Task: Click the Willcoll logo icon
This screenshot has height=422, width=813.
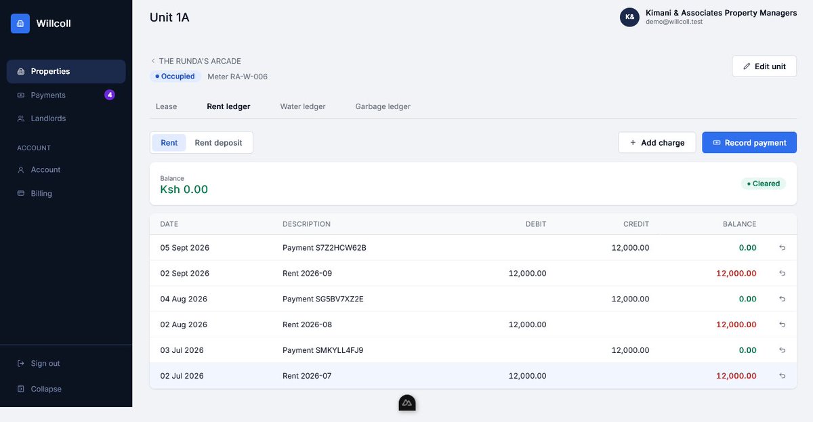Action: (x=20, y=23)
